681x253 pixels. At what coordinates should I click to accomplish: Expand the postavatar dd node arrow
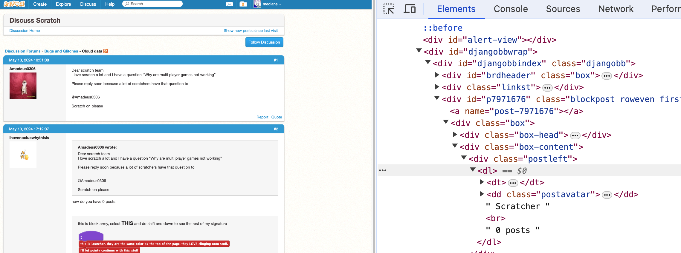(x=482, y=194)
